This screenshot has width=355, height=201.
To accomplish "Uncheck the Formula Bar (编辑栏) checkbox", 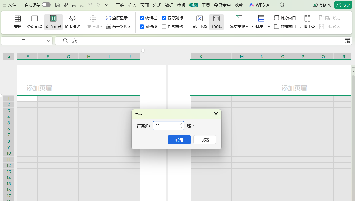I will 142,18.
